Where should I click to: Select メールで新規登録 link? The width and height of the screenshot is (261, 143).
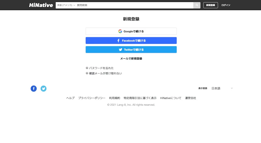131,59
